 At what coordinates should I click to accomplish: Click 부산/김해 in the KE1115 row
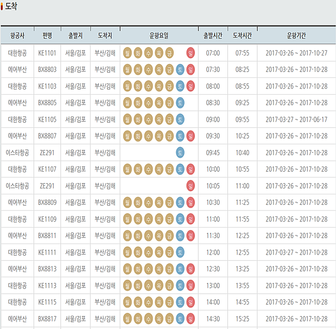click(105, 302)
